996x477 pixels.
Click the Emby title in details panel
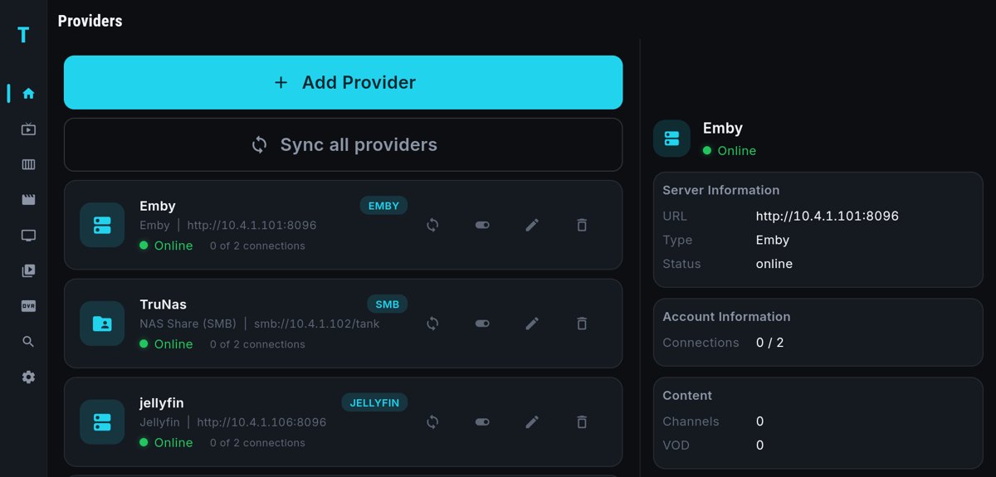tap(723, 129)
